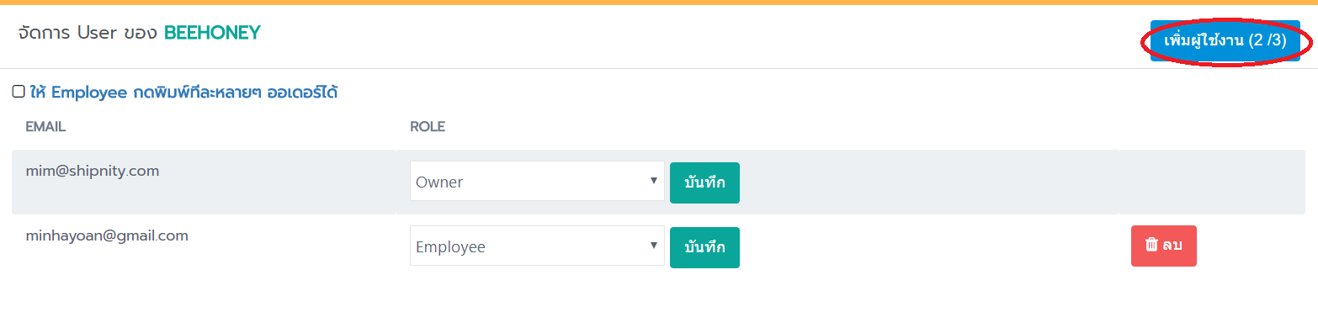Click the BEEHONEY shop name
1318x312 pixels.
click(x=212, y=33)
